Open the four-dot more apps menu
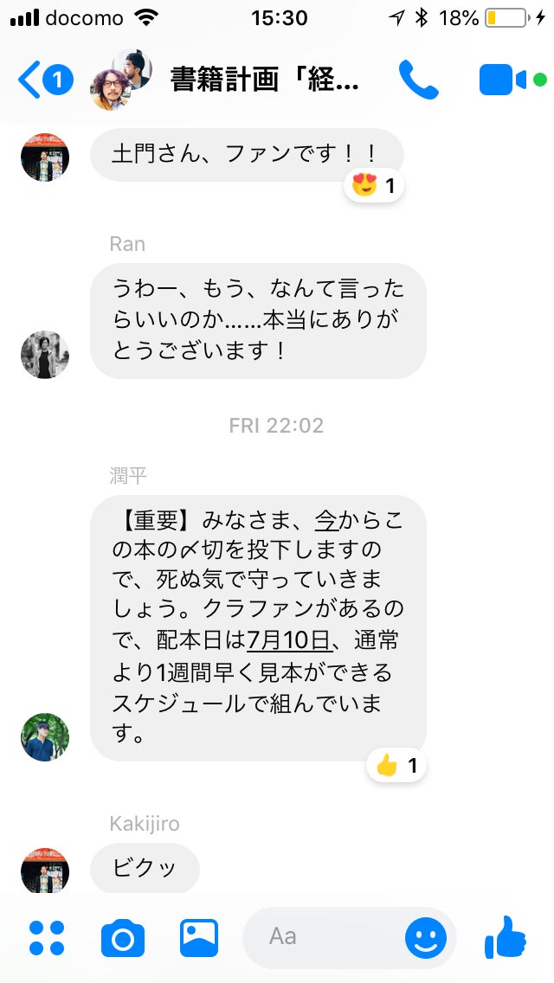This screenshot has width=554, height=983. pyautogui.click(x=47, y=938)
